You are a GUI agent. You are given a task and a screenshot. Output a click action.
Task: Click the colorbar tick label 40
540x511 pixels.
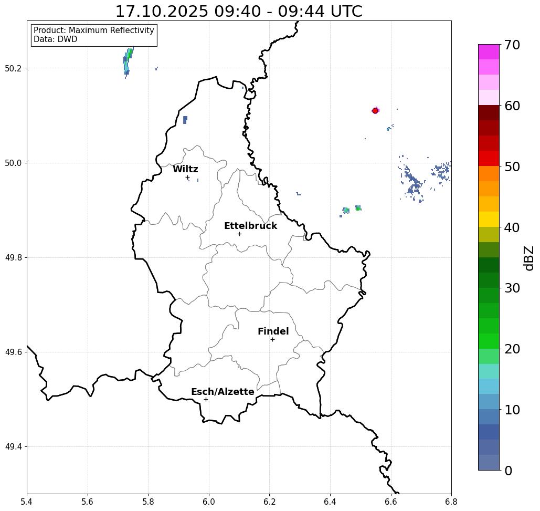512,227
